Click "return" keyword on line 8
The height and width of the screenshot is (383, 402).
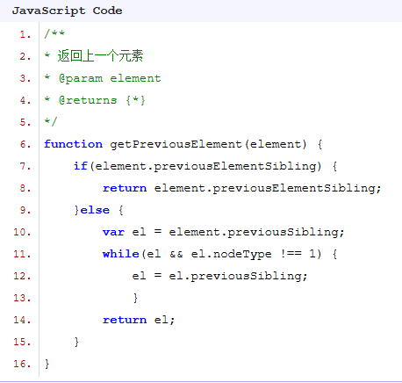click(x=125, y=188)
